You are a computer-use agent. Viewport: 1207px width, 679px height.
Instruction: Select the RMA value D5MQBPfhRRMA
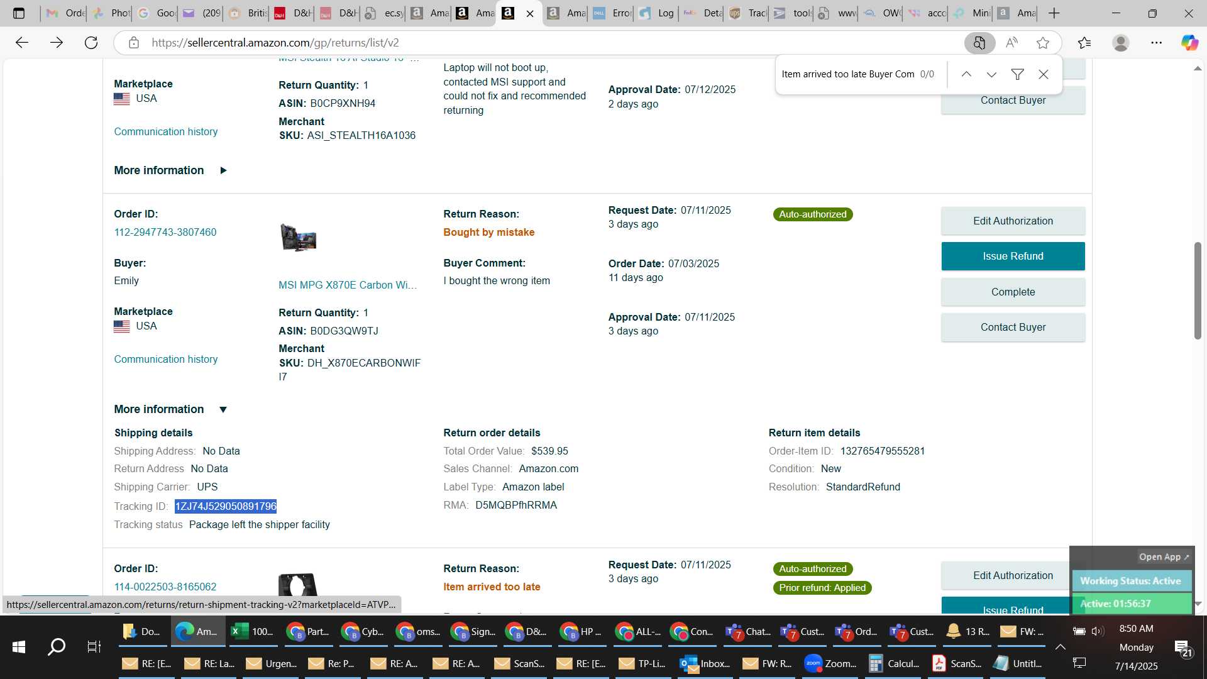point(516,505)
